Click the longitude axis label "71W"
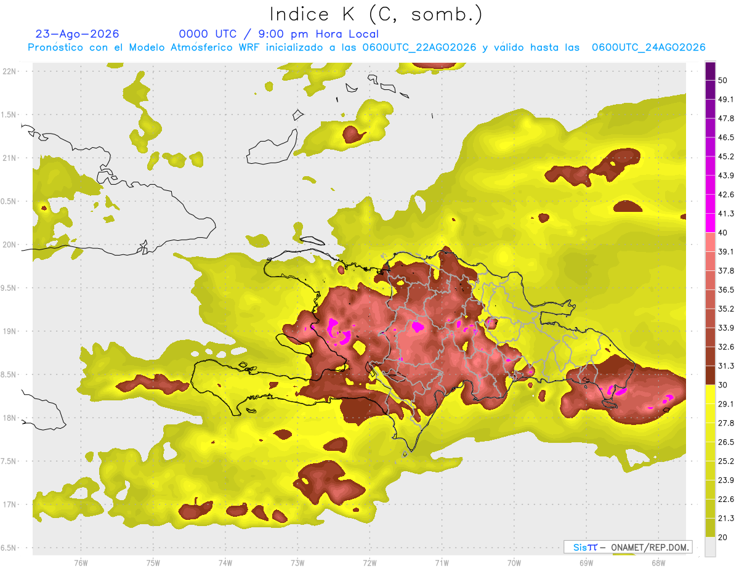The height and width of the screenshot is (571, 739). pyautogui.click(x=442, y=563)
